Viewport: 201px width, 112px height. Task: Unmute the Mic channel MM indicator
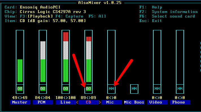coord(111,89)
